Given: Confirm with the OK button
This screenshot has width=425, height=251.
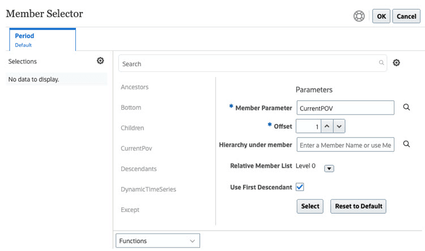Looking at the screenshot, I should click(381, 16).
